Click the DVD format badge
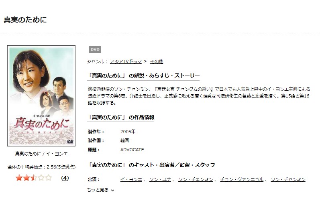Image resolution: width=320 pixels, height=201 pixels. [x=95, y=49]
